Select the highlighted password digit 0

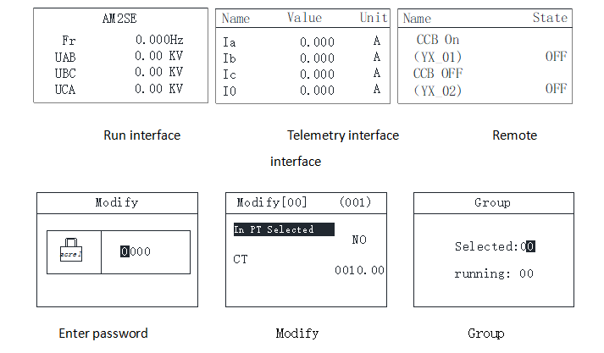tap(124, 251)
